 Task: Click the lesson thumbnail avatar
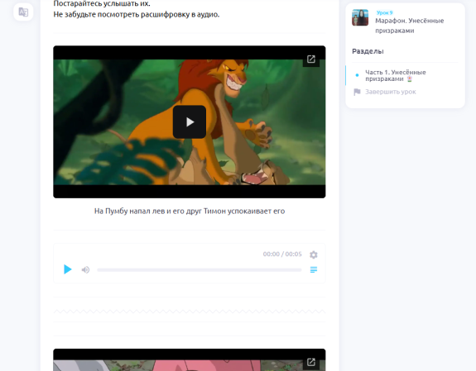pyautogui.click(x=360, y=17)
